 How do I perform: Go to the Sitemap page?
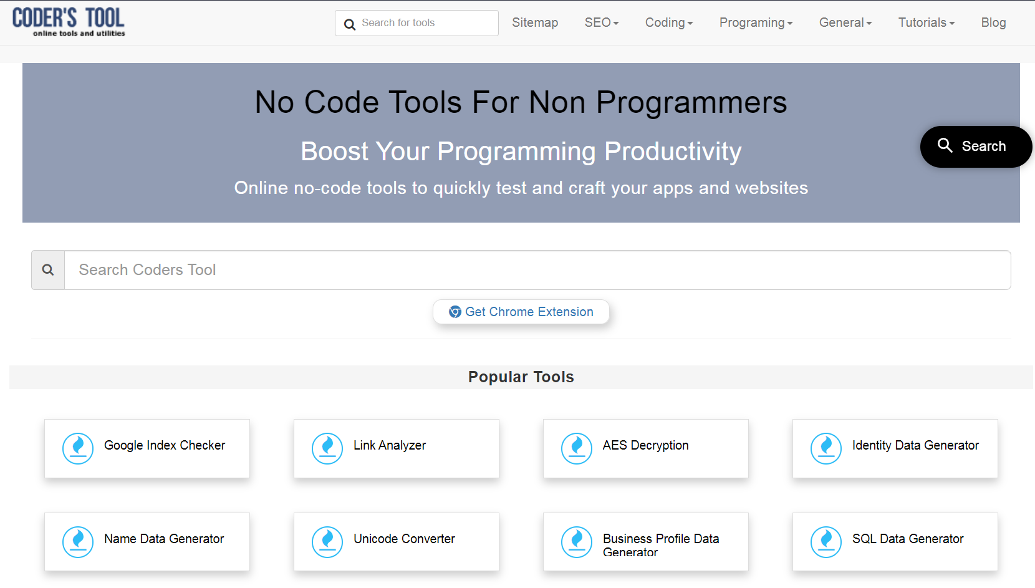535,22
